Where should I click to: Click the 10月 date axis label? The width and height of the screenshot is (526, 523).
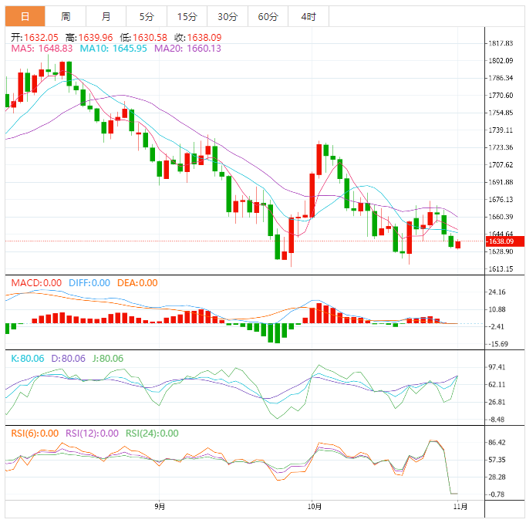315,507
